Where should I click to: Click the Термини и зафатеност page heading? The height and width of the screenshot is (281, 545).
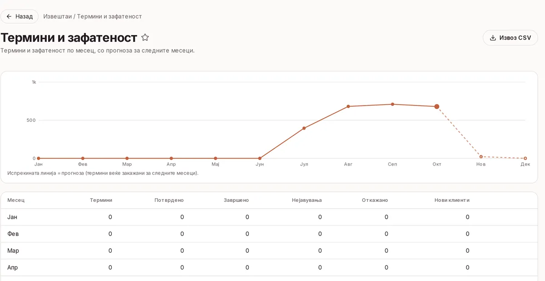click(x=69, y=38)
